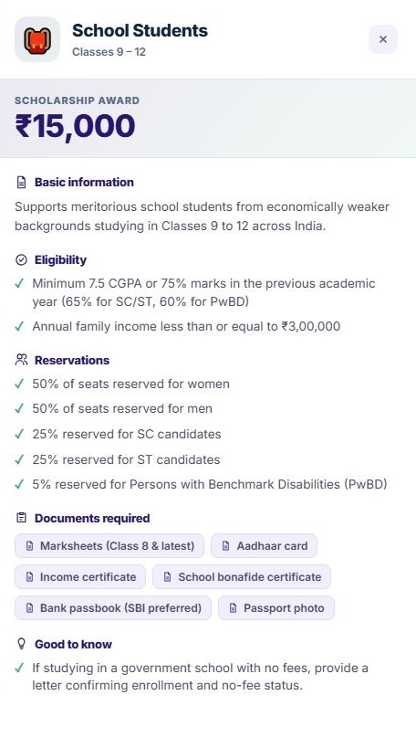This screenshot has width=416, height=748.
Task: Select the Income certificate chip
Action: 80,576
